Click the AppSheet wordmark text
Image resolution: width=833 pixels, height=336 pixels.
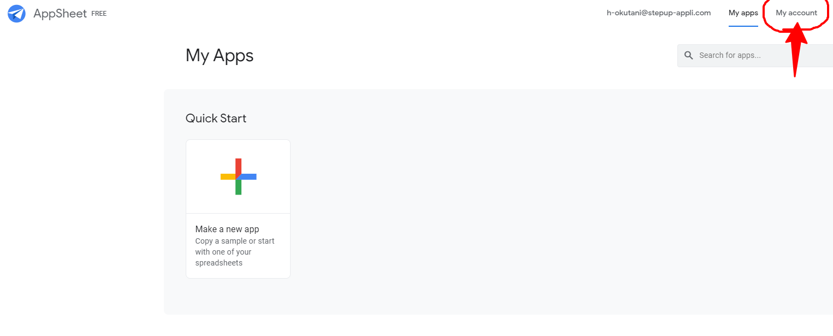point(60,14)
